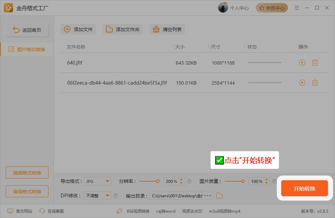Remove the 06f2eeca jfif file with trash icon
Screen dimensions: 335x218
click(315, 83)
